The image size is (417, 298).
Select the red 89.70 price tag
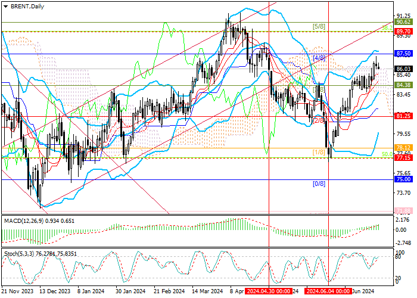coord(403,32)
